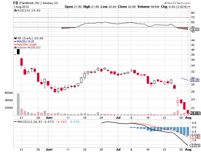Click the red MA(200) legend line
Viewport: 201px width, 152px height.
click(x=16, y=44)
